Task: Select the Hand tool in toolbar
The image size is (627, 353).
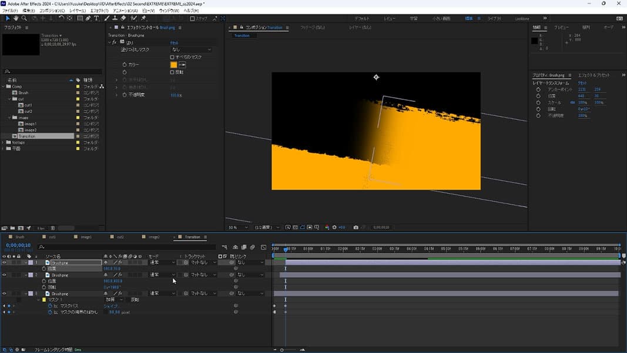Action: pos(16,18)
